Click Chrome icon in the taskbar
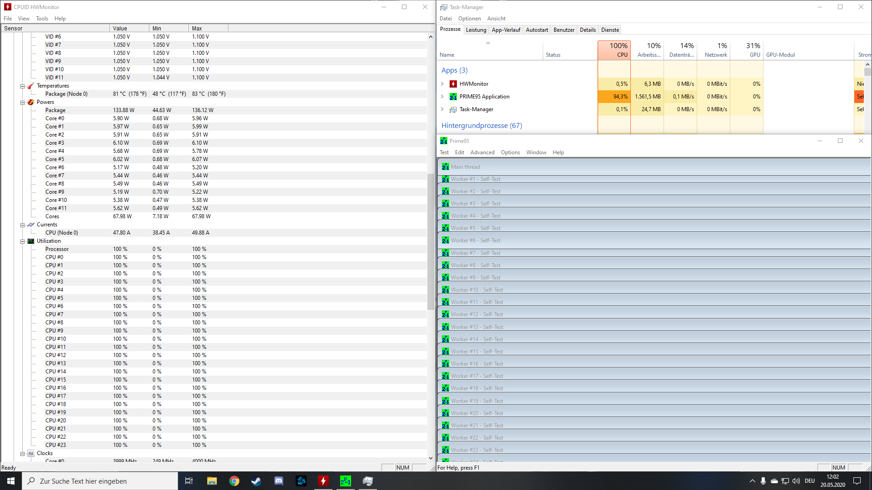Viewport: 872px width, 490px height. click(x=234, y=481)
